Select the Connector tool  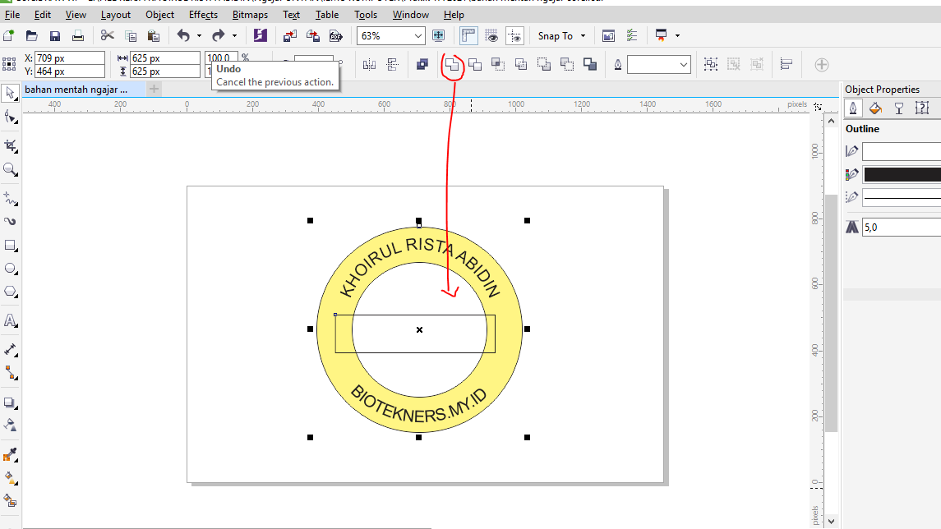10,373
